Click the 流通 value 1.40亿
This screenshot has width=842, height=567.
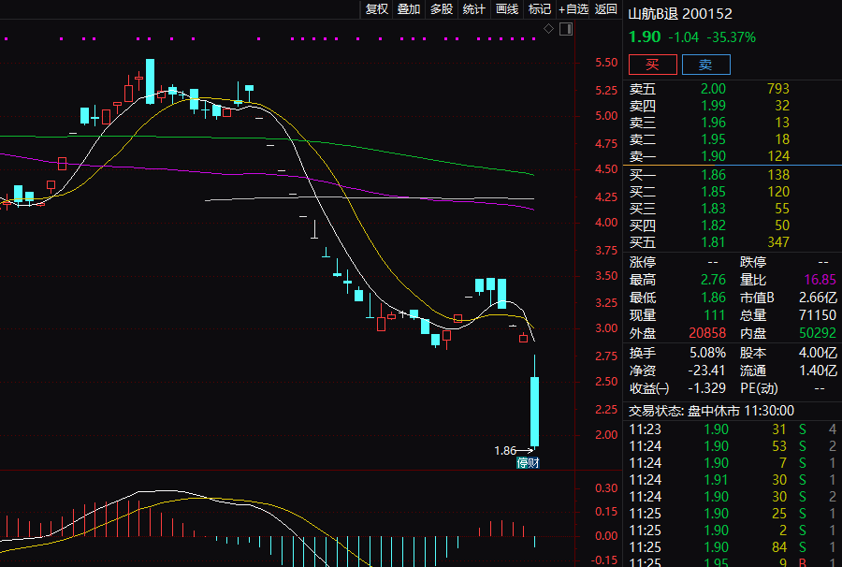tap(818, 371)
